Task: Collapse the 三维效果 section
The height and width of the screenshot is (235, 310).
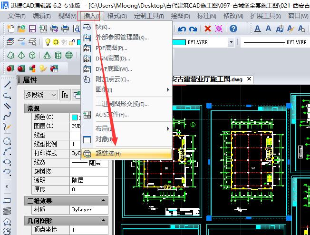Action: [x=103, y=200]
